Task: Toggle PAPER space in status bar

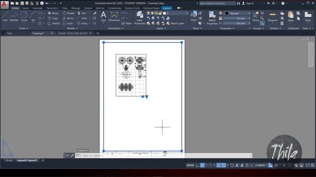Action: tap(190, 165)
